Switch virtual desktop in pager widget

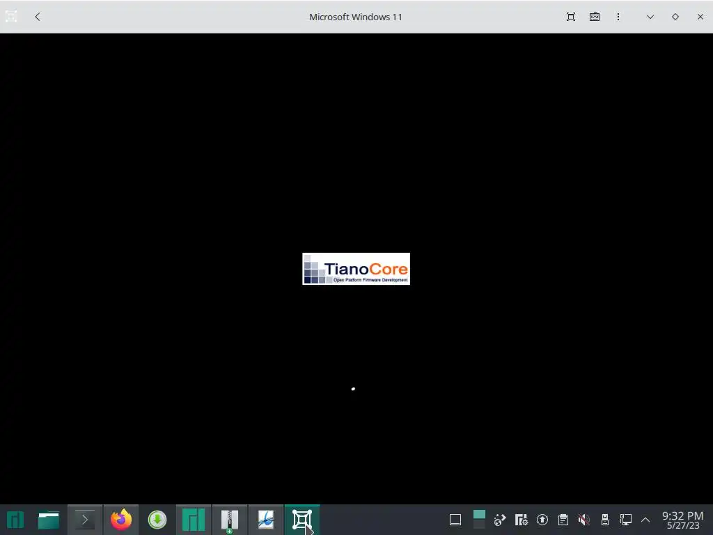point(479,520)
